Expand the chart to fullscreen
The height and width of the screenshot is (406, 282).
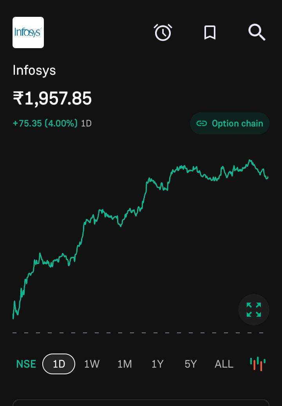pos(253,310)
